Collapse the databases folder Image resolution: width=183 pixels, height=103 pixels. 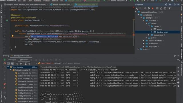138,15
